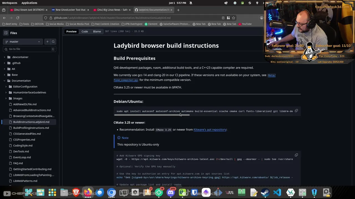The image size is (355, 199).
Task: Open CodingStyle.md in the tree
Action: 23,146
